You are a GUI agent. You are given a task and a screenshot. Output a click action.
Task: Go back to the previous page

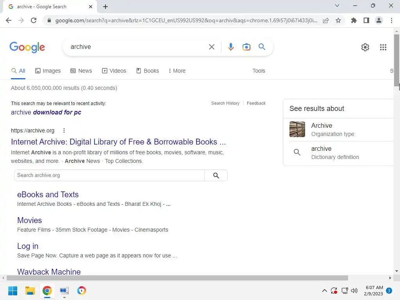[x=9, y=20]
